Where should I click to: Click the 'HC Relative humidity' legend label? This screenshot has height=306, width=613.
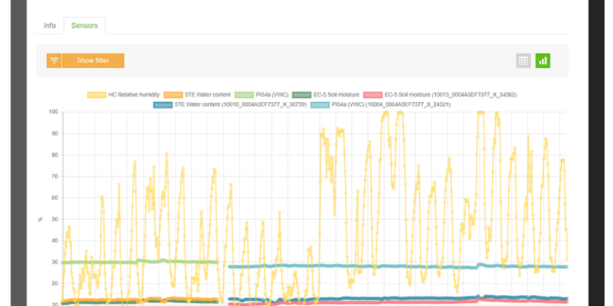click(x=134, y=95)
